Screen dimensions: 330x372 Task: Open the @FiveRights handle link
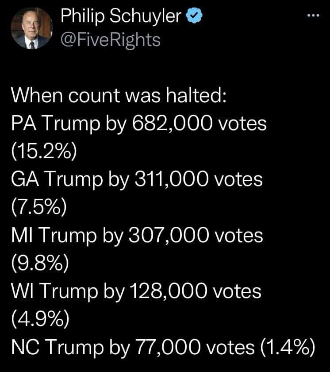(x=111, y=40)
